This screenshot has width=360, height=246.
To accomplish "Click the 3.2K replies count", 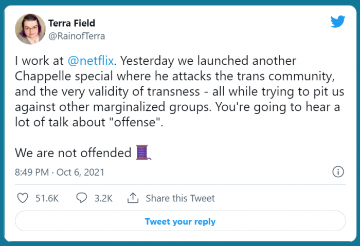I will click(x=103, y=198).
